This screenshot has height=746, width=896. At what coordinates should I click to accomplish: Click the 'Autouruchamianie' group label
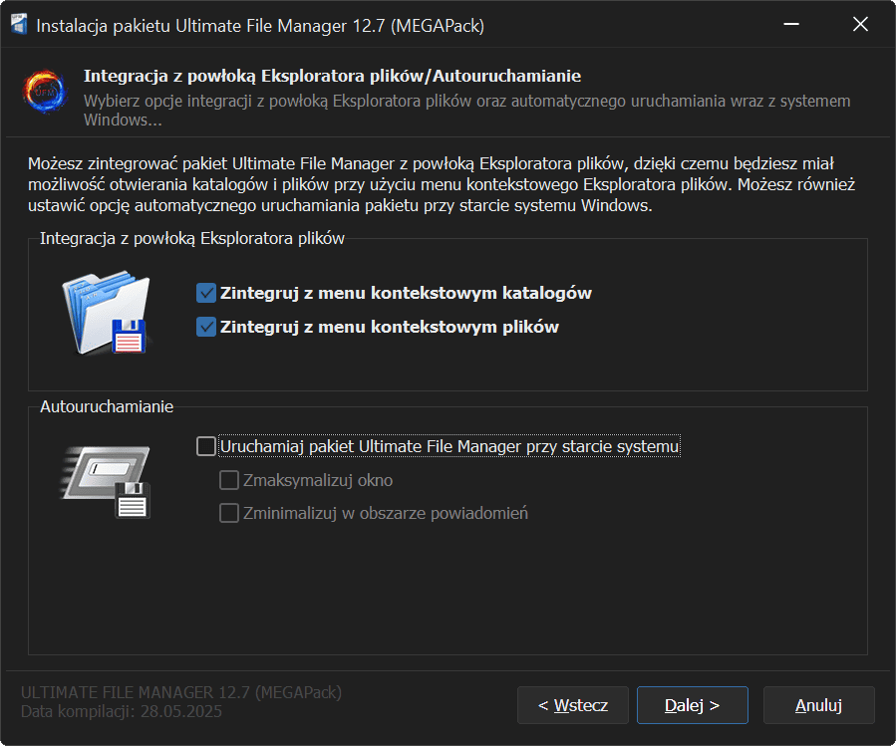click(x=107, y=406)
